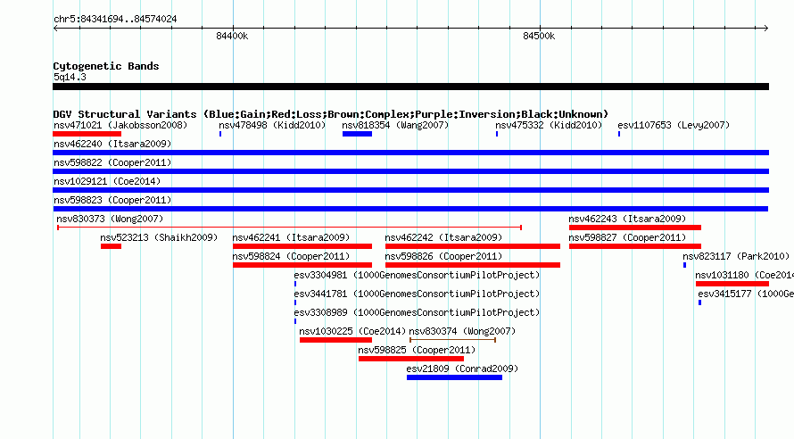Click the blue nsv1029121 gain bar
Image resolution: width=794 pixels, height=439 pixels.
(x=410, y=190)
